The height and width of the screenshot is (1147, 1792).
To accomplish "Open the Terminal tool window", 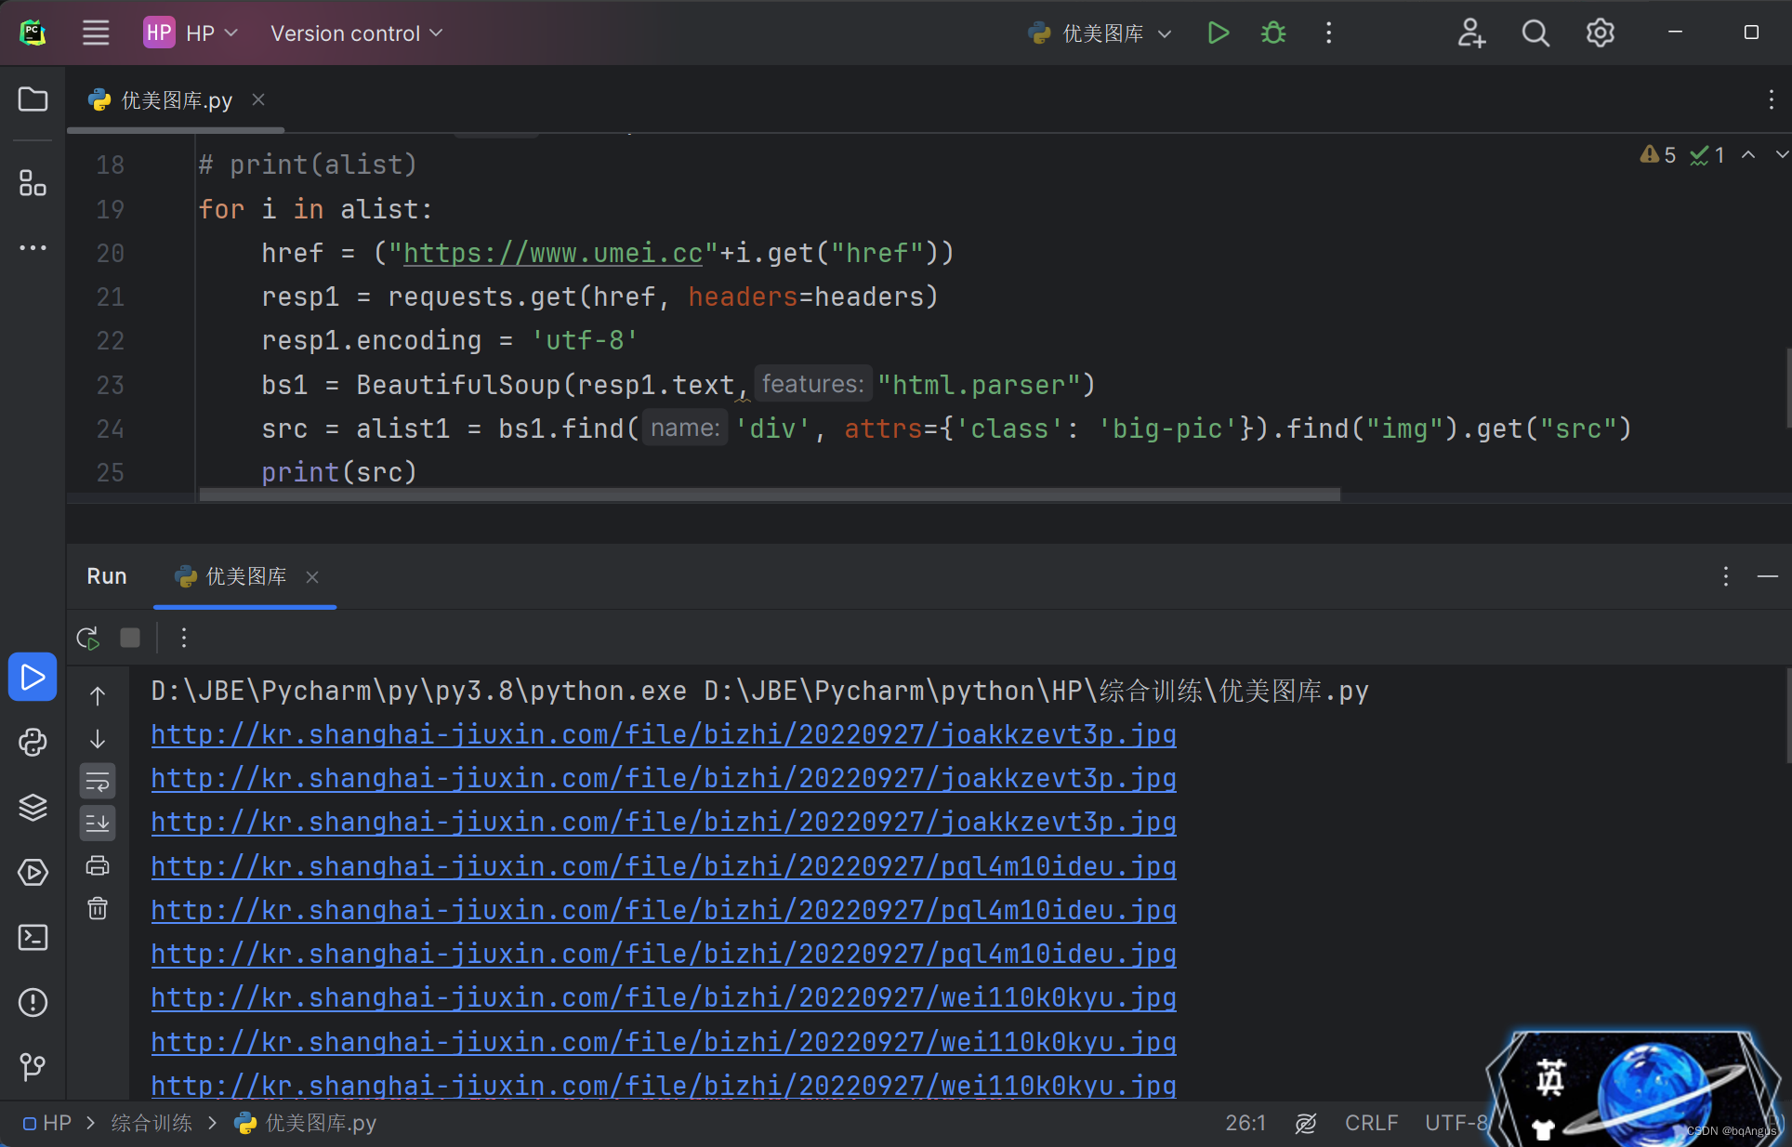I will click(33, 937).
